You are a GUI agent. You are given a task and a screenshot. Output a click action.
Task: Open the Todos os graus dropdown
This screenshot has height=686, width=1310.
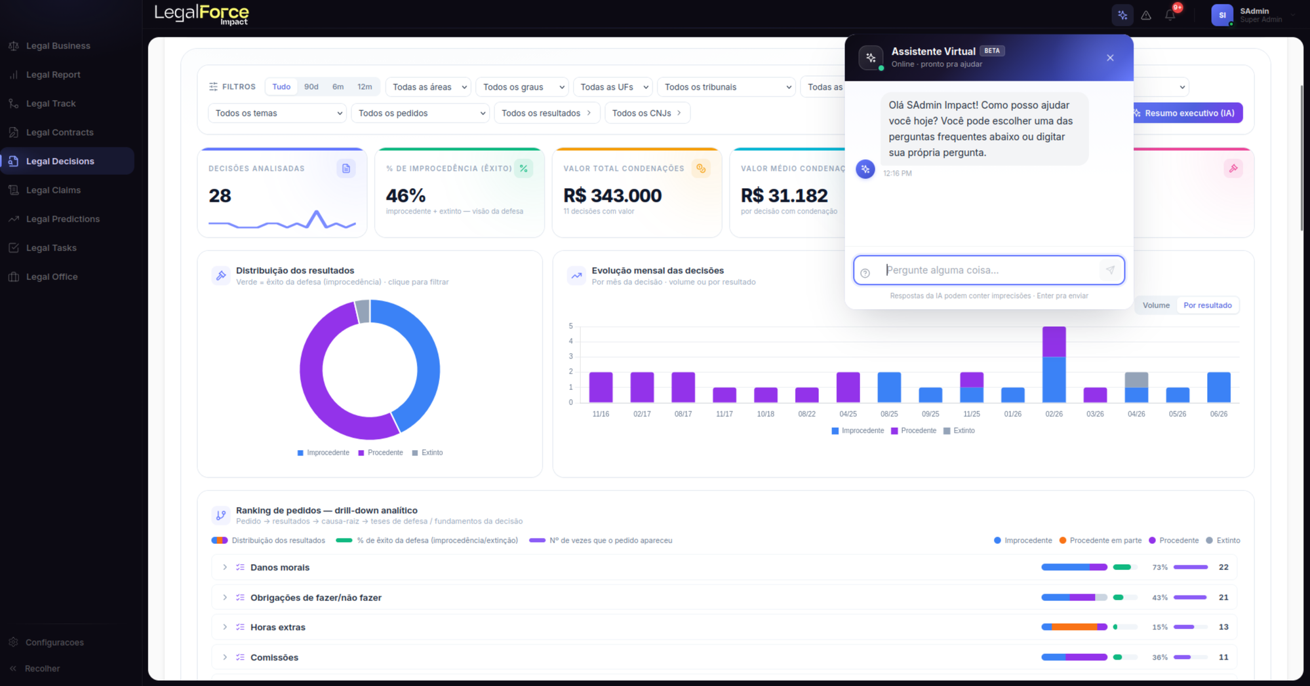[x=522, y=86]
